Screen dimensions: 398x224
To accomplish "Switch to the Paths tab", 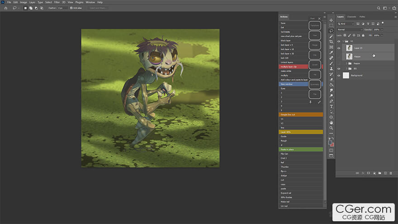I will click(x=362, y=17).
